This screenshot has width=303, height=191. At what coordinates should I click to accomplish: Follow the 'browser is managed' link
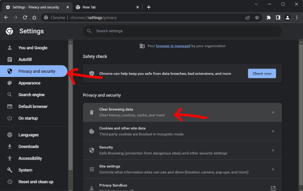coord(173,46)
